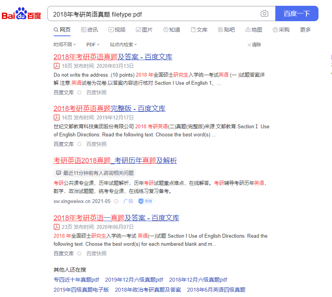Click the PDF icon of 2018考研英语真题完整版
Screen dimensions: 332x297
(x=57, y=117)
